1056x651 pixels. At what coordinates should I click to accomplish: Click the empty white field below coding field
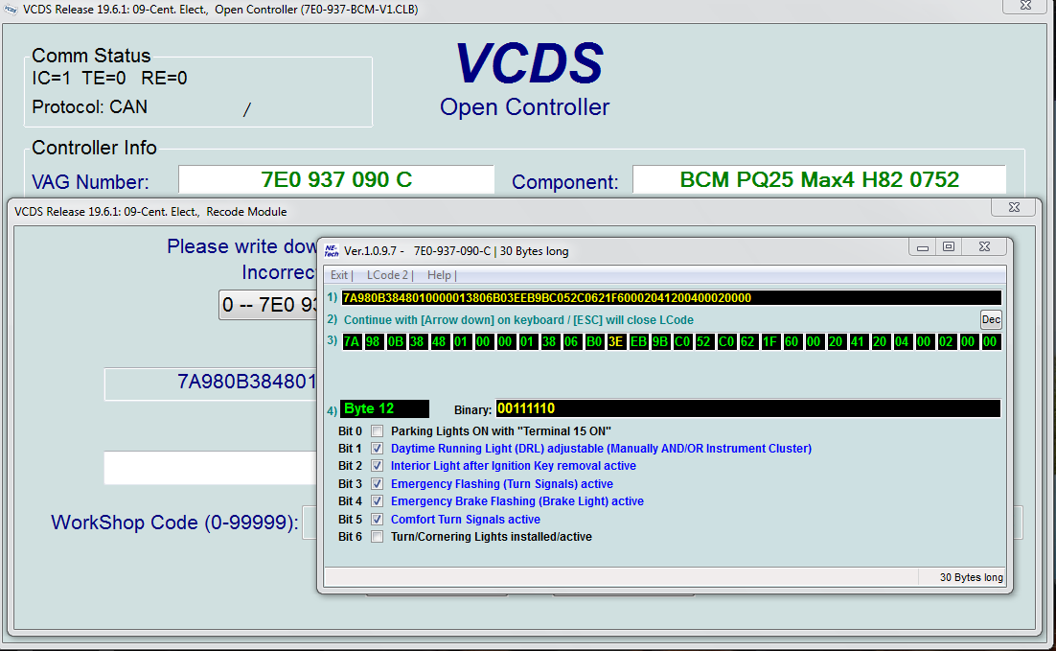211,468
